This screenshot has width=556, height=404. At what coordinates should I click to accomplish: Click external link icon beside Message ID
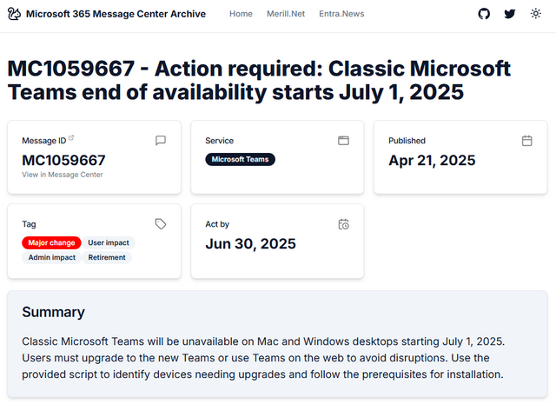coord(71,138)
